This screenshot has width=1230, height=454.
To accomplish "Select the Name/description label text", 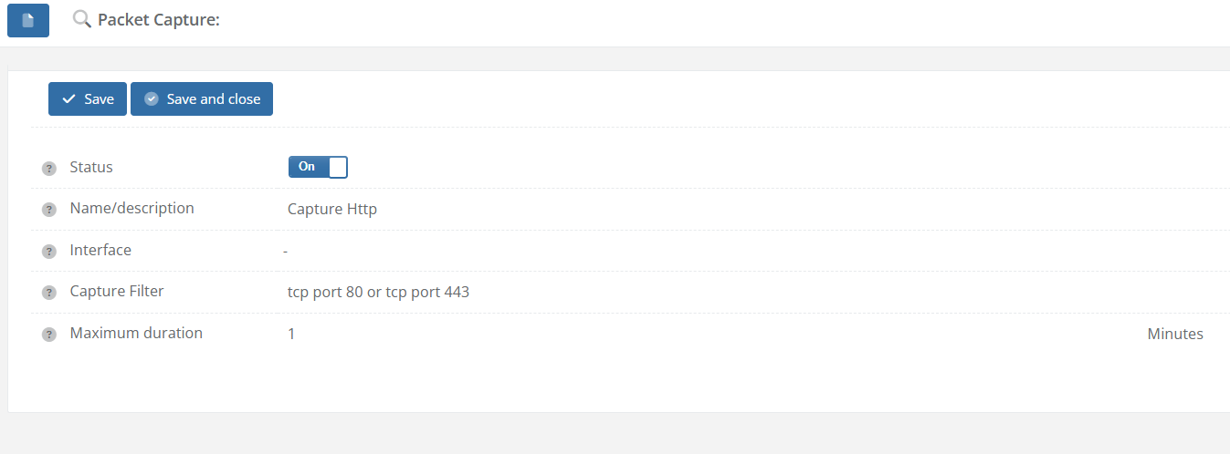I will coord(131,208).
